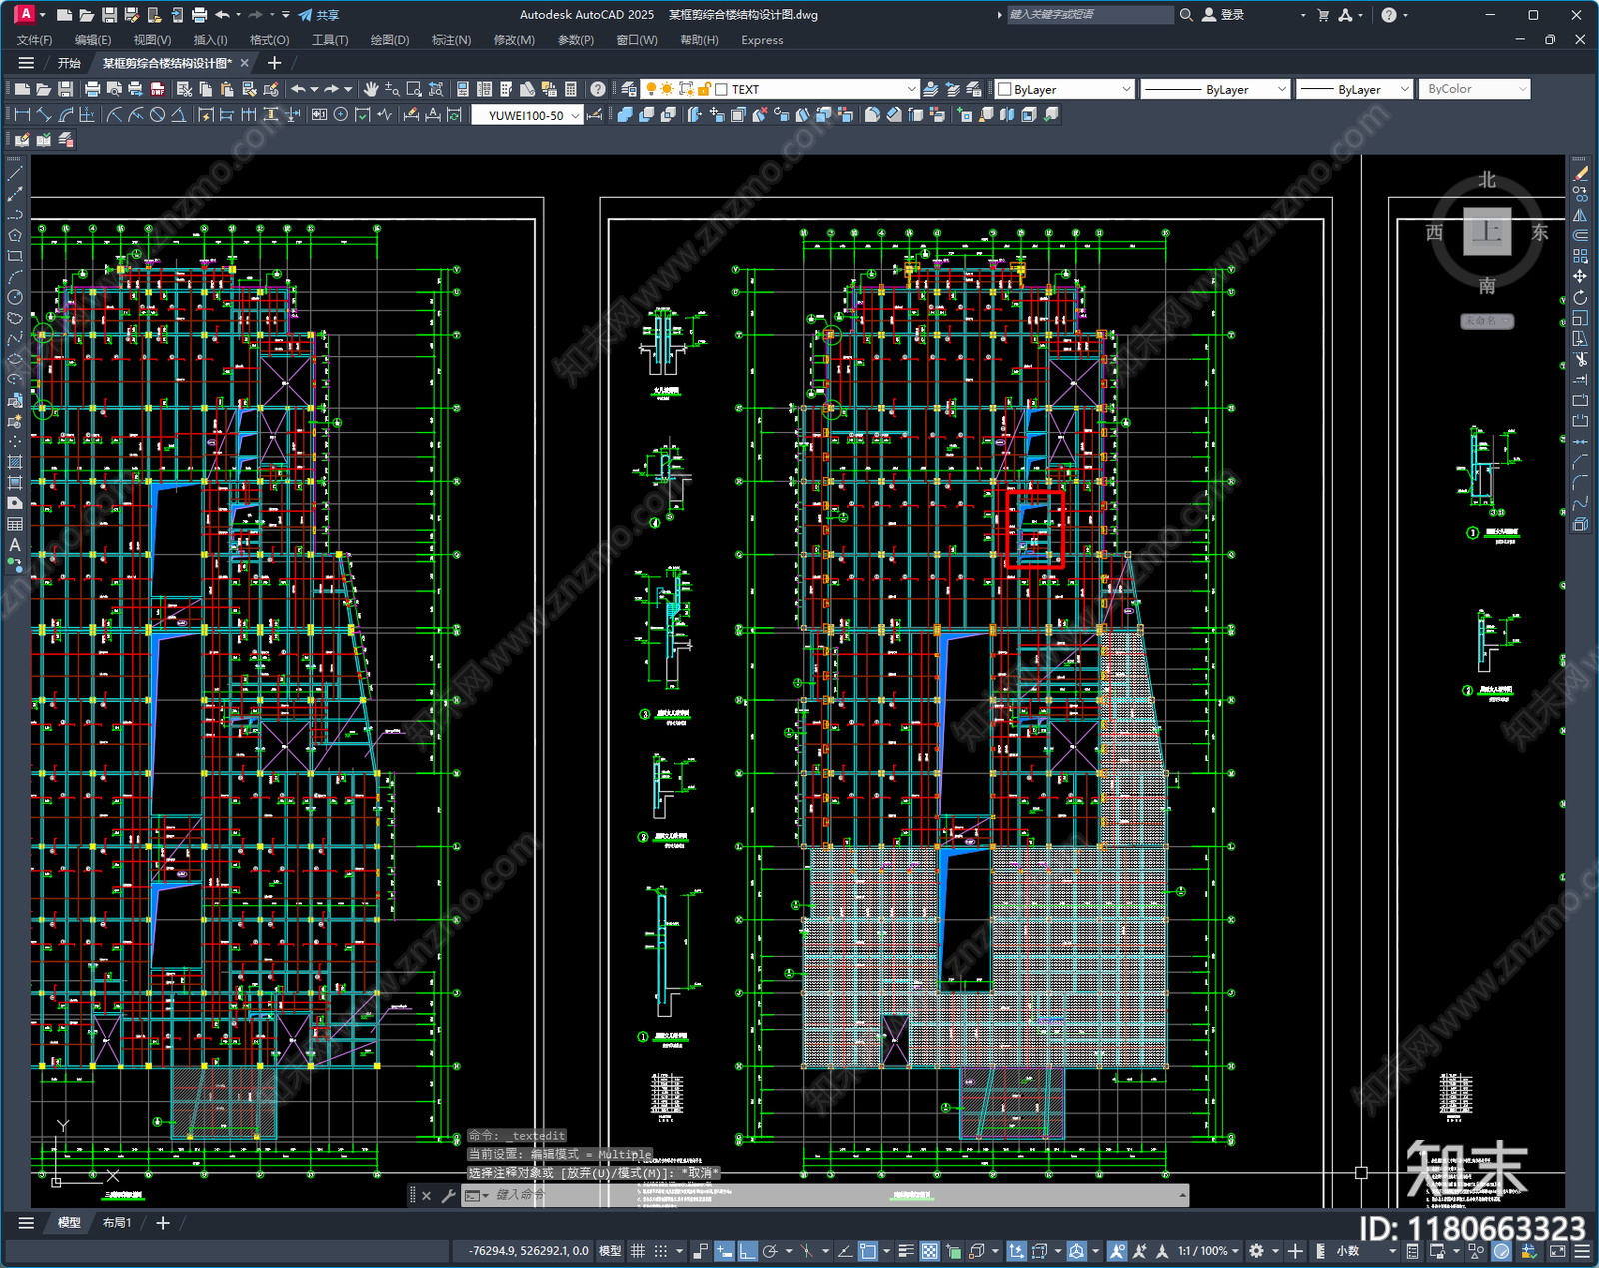Screen dimensions: 1599x1268
Task: Click the 上 top face of ViewCube
Action: click(x=1487, y=232)
